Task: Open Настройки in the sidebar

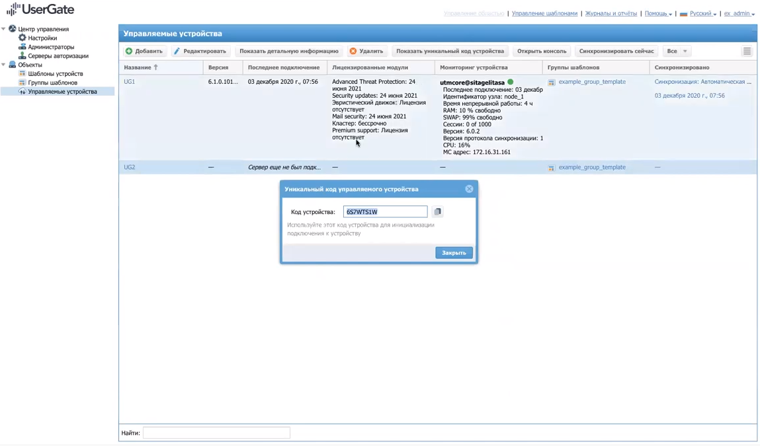Action: pos(42,38)
